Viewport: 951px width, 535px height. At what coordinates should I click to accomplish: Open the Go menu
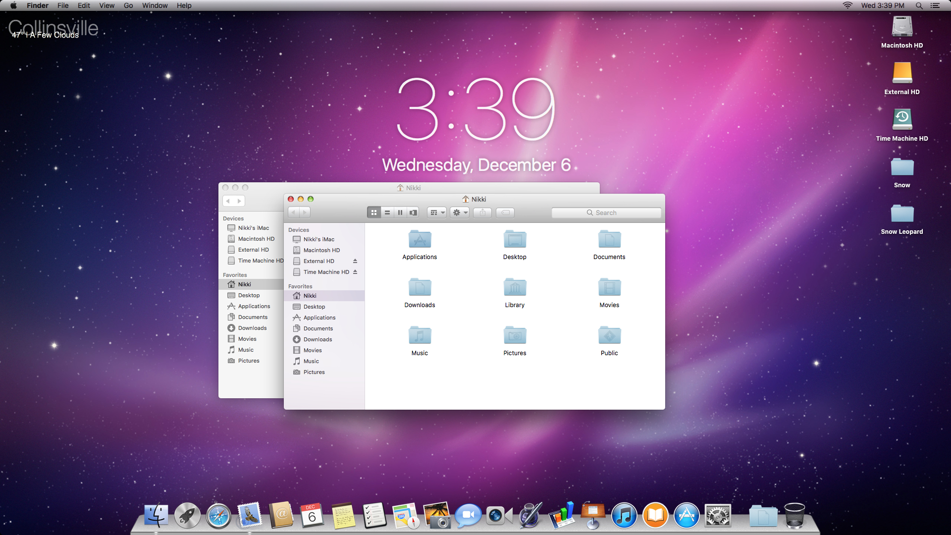click(x=128, y=5)
